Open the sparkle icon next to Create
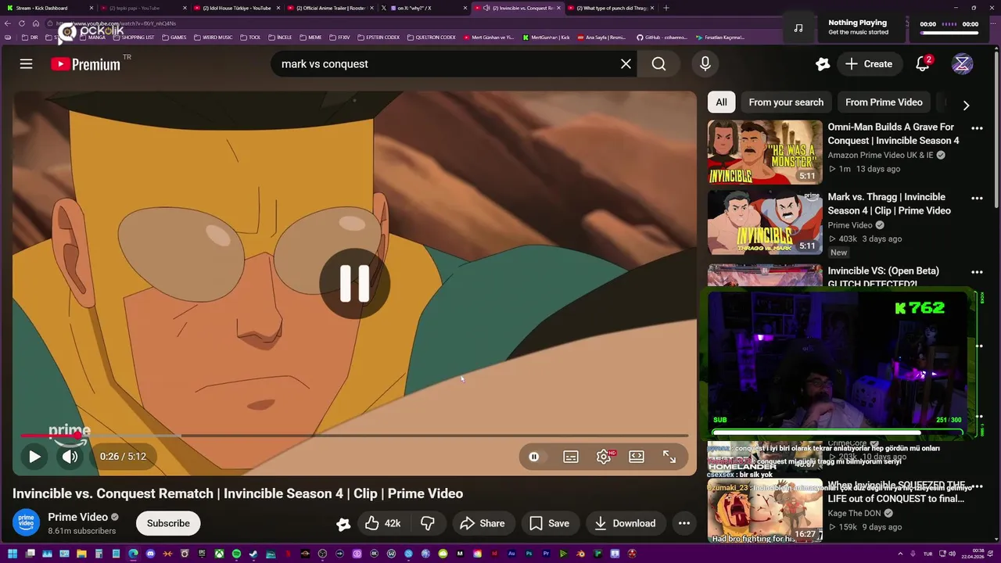Screen dimensions: 1001x563 point(822,64)
